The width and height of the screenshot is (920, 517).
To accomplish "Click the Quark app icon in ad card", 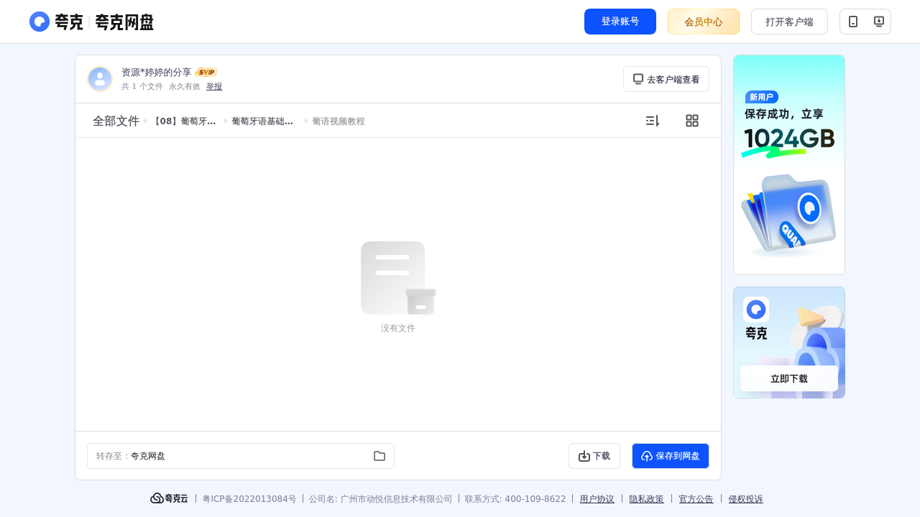I will pos(756,309).
